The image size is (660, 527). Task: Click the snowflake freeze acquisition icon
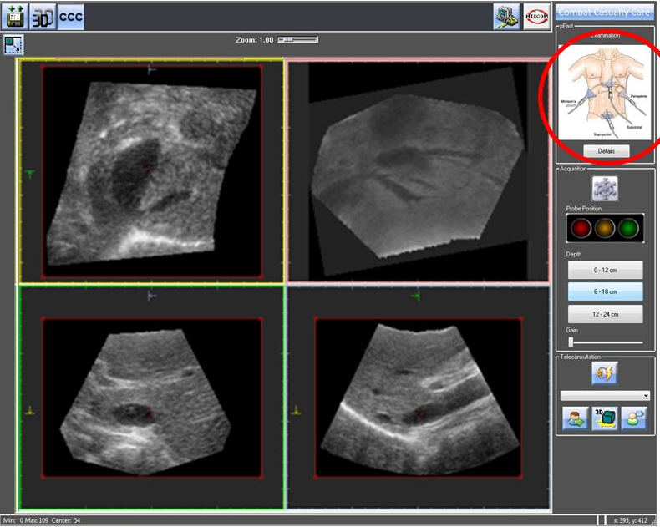(605, 187)
